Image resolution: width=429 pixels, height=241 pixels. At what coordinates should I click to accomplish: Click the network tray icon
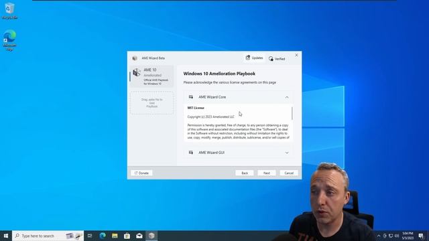pyautogui.click(x=391, y=236)
